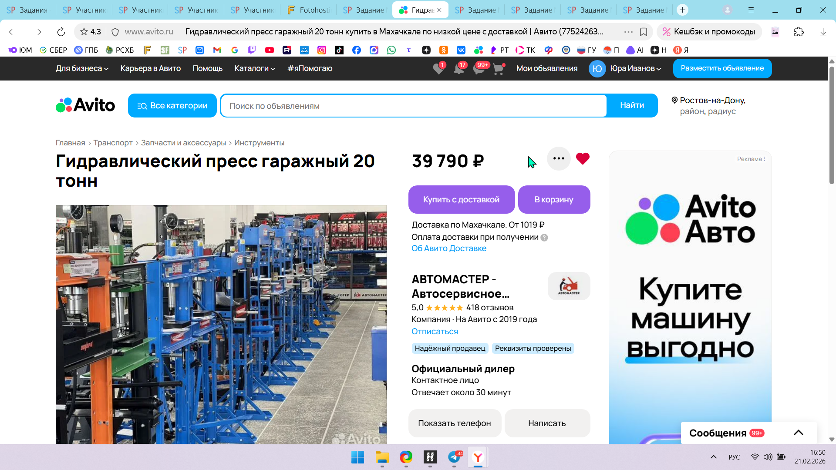Follow the Об Авито Доставке link

[x=449, y=248]
